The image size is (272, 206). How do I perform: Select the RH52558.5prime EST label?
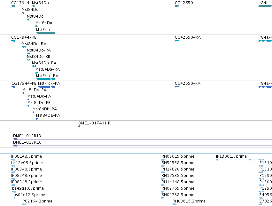pos(178,163)
